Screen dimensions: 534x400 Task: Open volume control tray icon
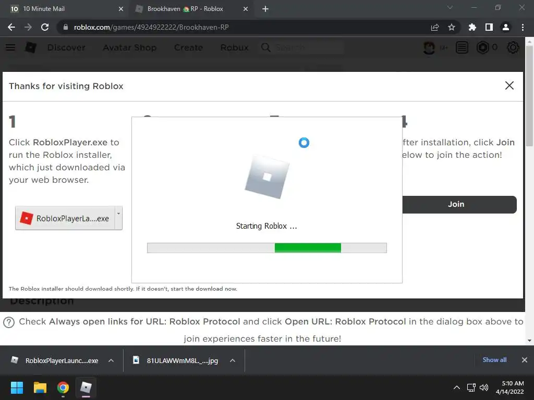(483, 387)
